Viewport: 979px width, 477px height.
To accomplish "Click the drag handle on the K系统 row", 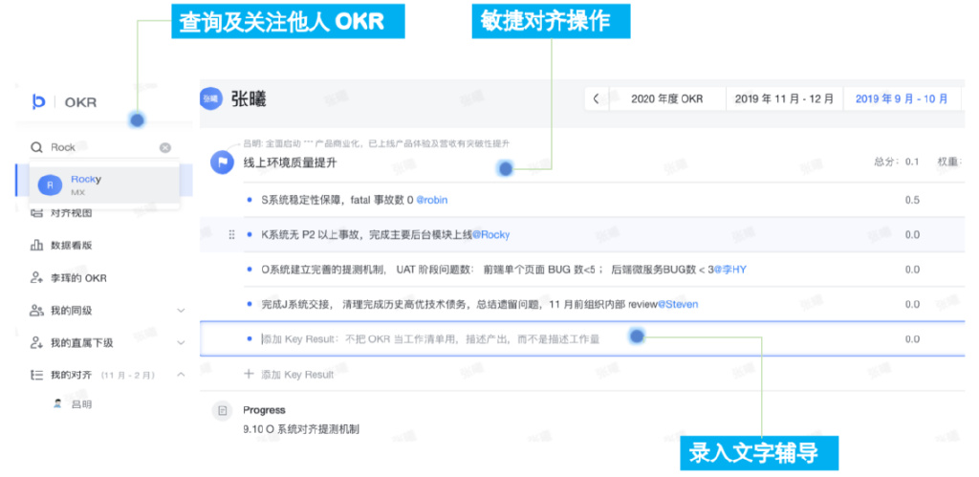I will [231, 235].
